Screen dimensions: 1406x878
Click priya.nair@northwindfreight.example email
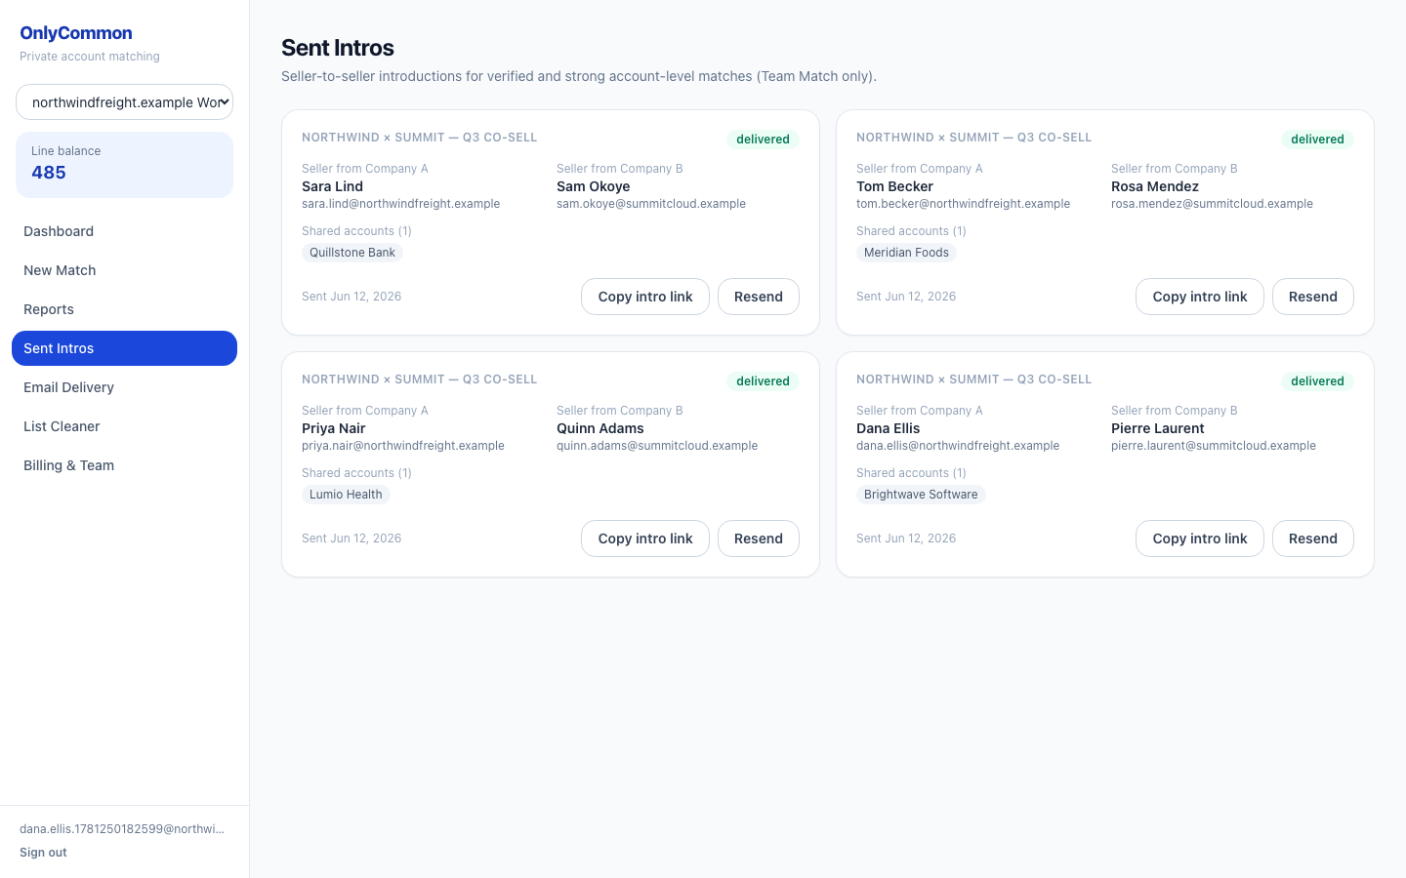point(403,446)
